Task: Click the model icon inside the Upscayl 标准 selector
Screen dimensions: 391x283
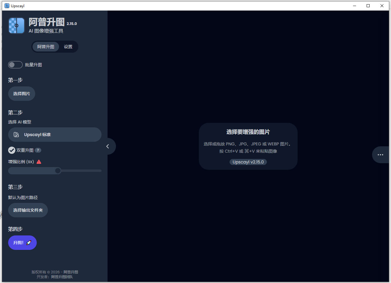Action: point(16,134)
